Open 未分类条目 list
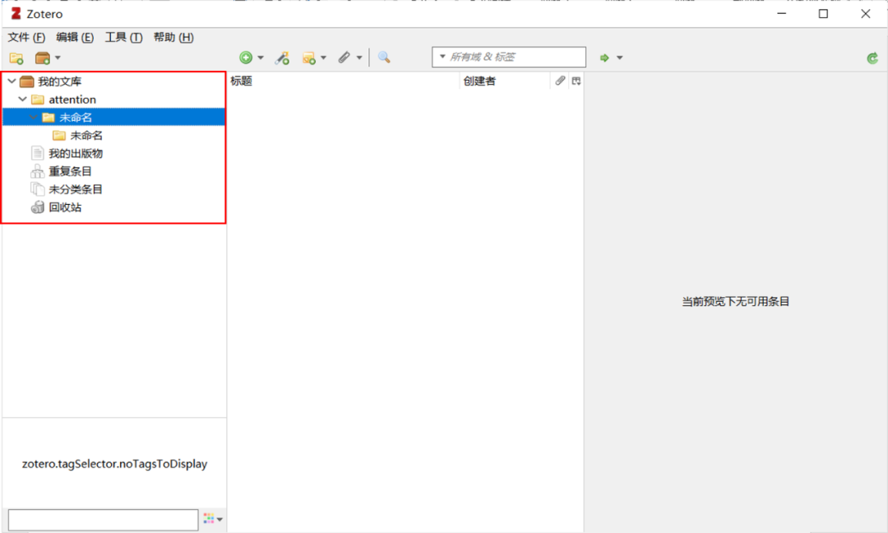This screenshot has height=533, width=888. click(x=76, y=189)
